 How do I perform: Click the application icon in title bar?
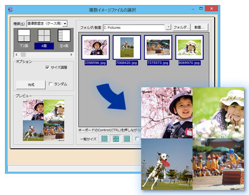tap(11, 10)
